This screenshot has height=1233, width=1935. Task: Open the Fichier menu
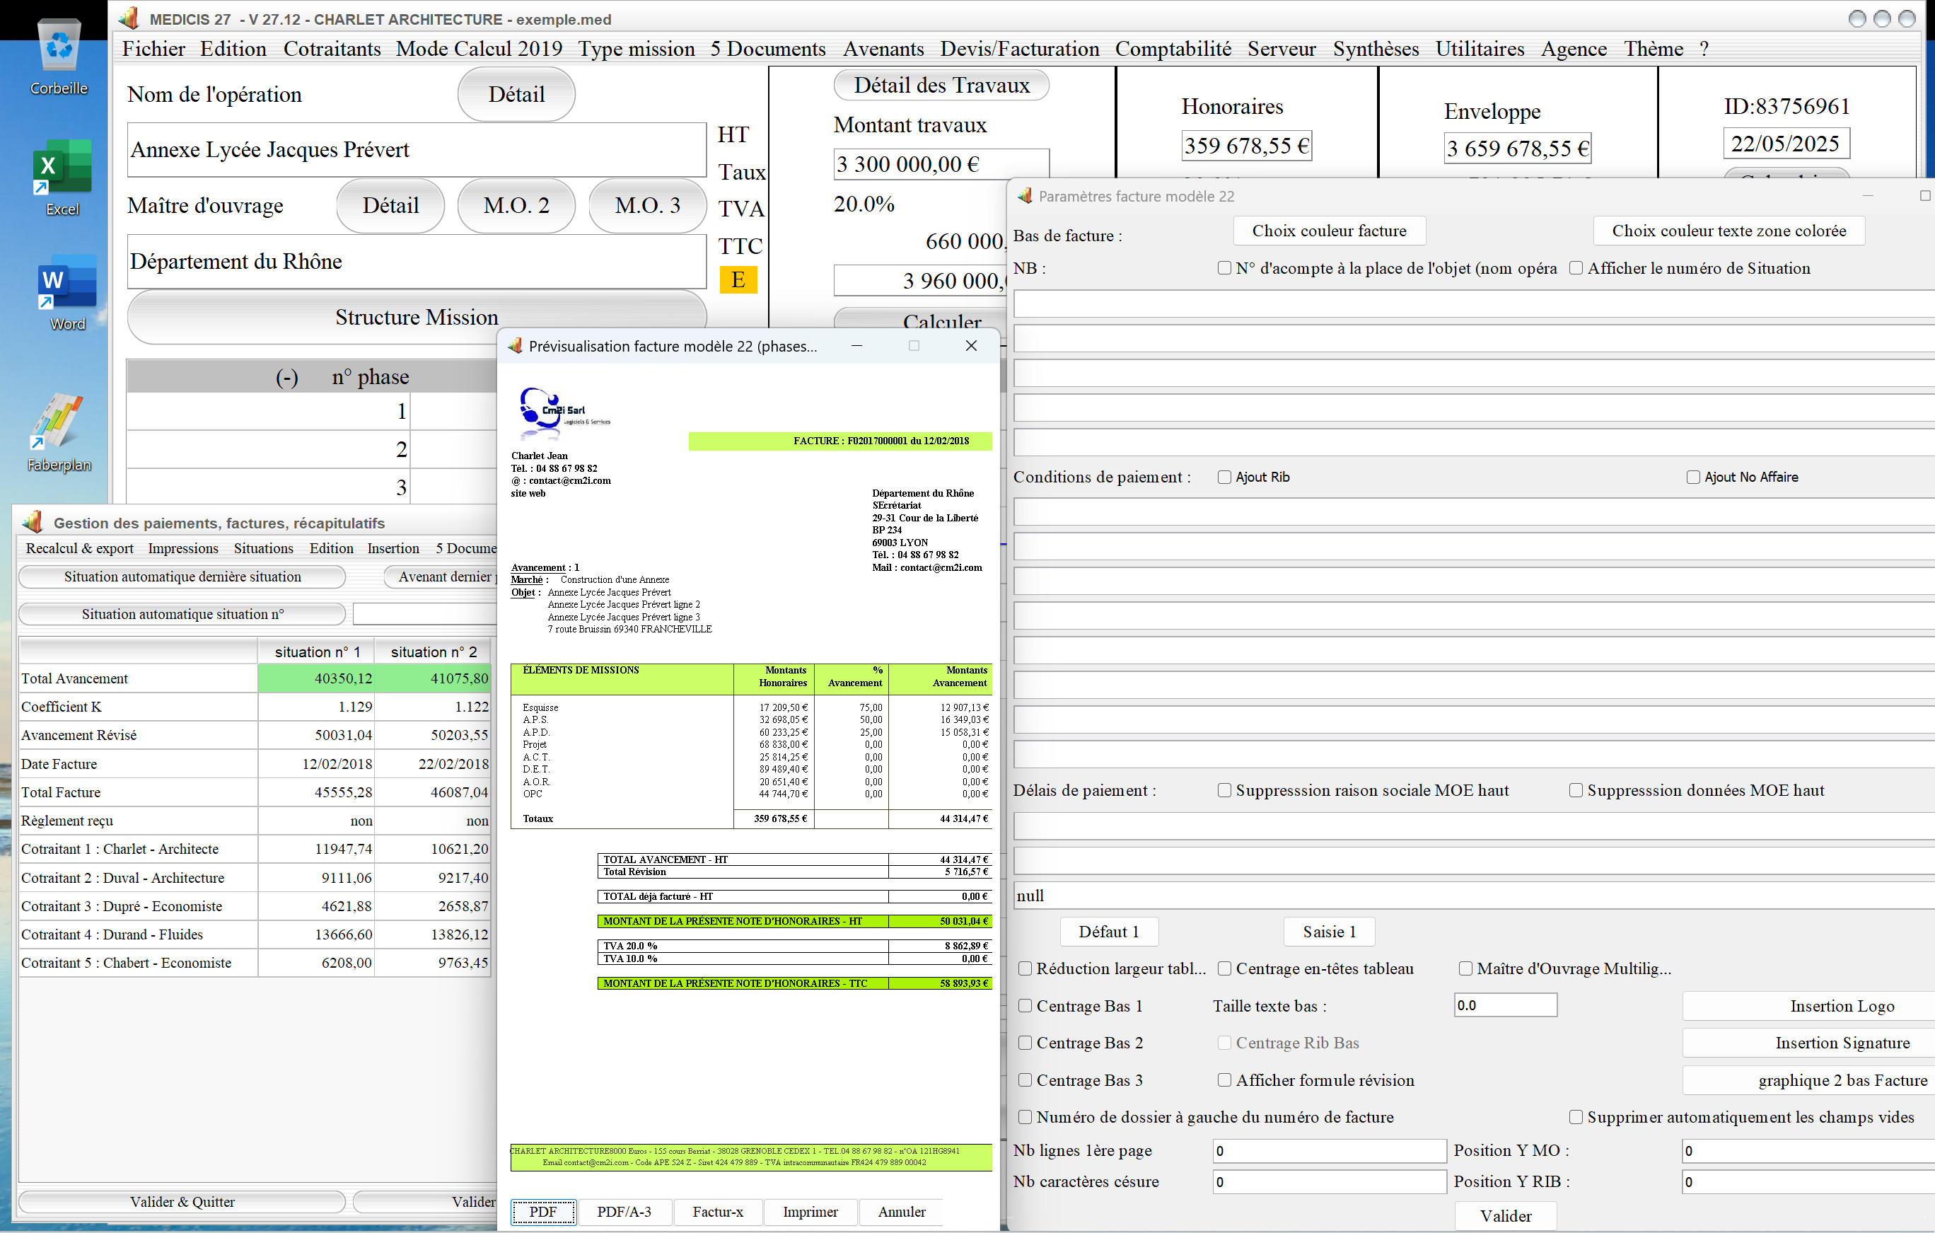[153, 49]
